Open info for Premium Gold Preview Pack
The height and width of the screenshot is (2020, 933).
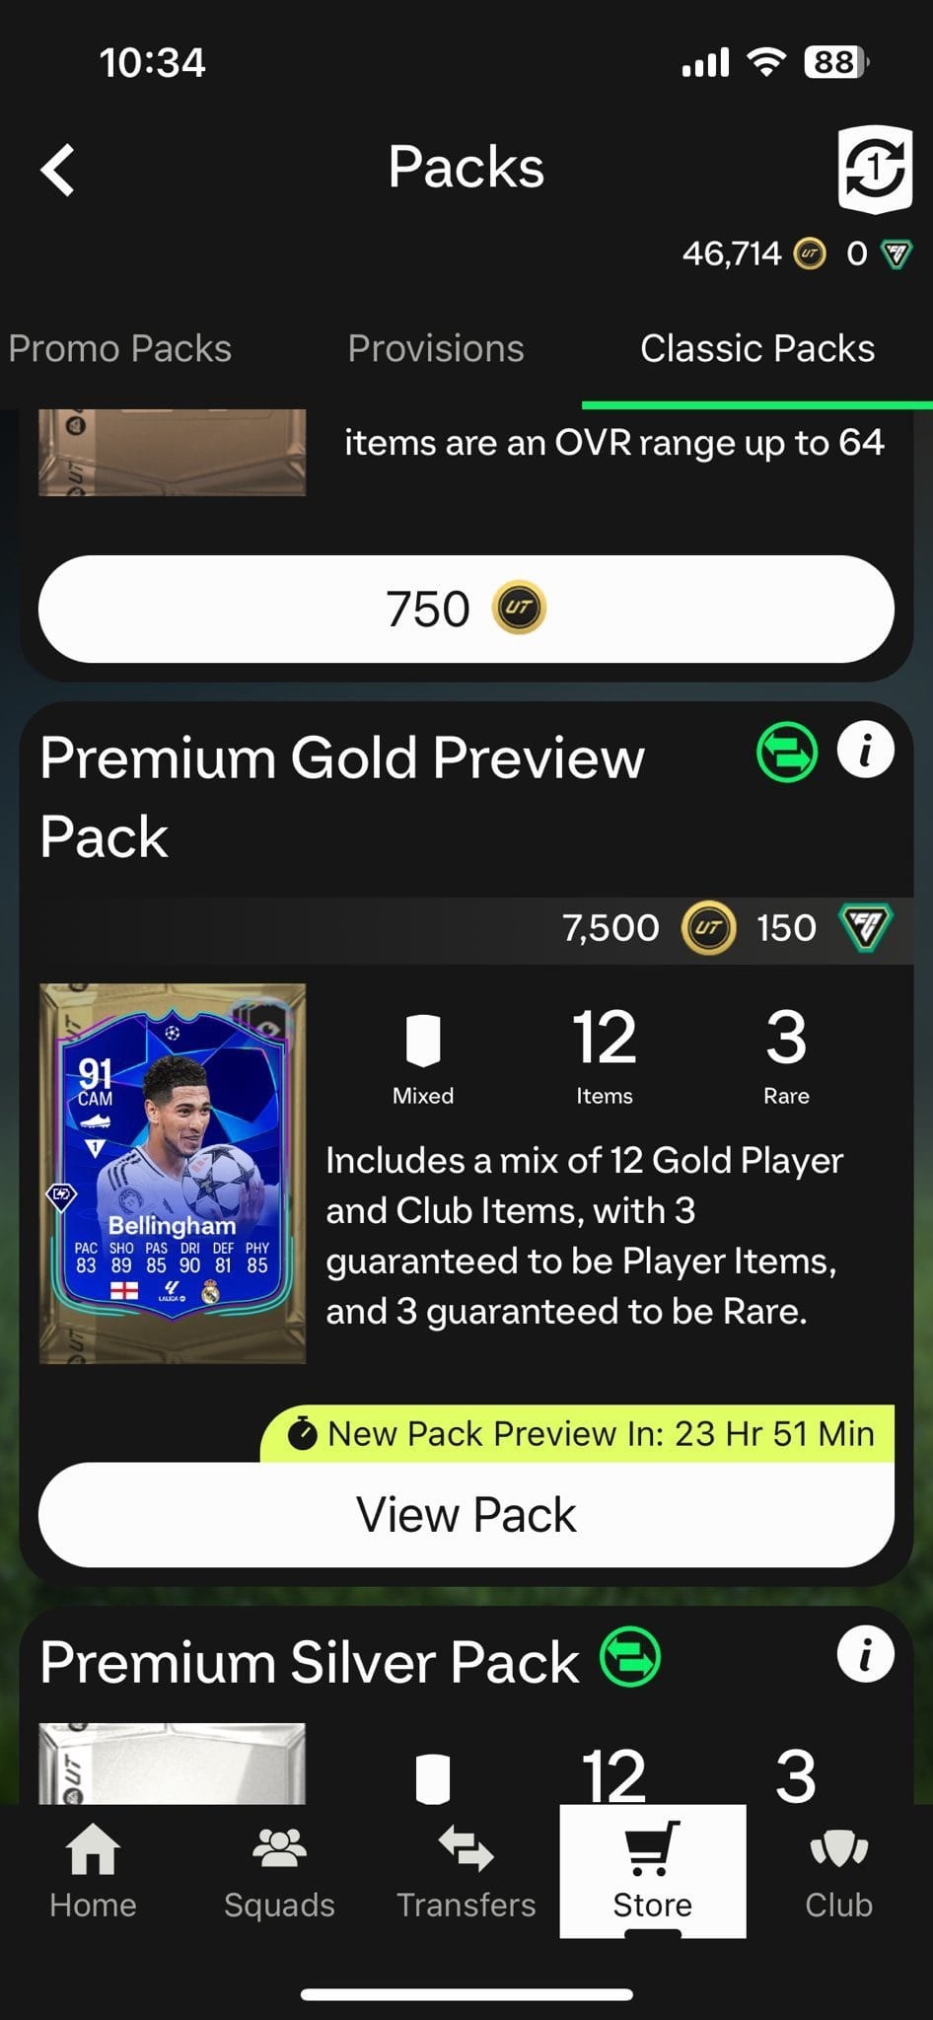[866, 751]
